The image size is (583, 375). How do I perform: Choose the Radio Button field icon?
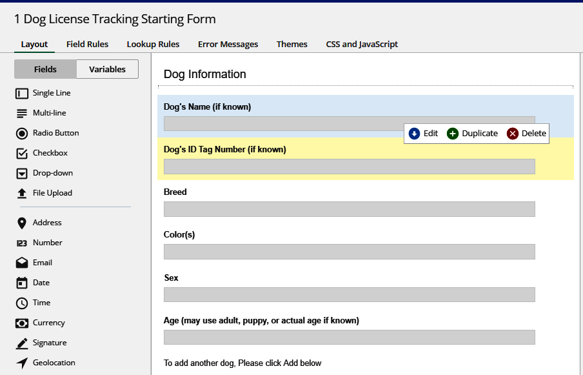pos(22,134)
